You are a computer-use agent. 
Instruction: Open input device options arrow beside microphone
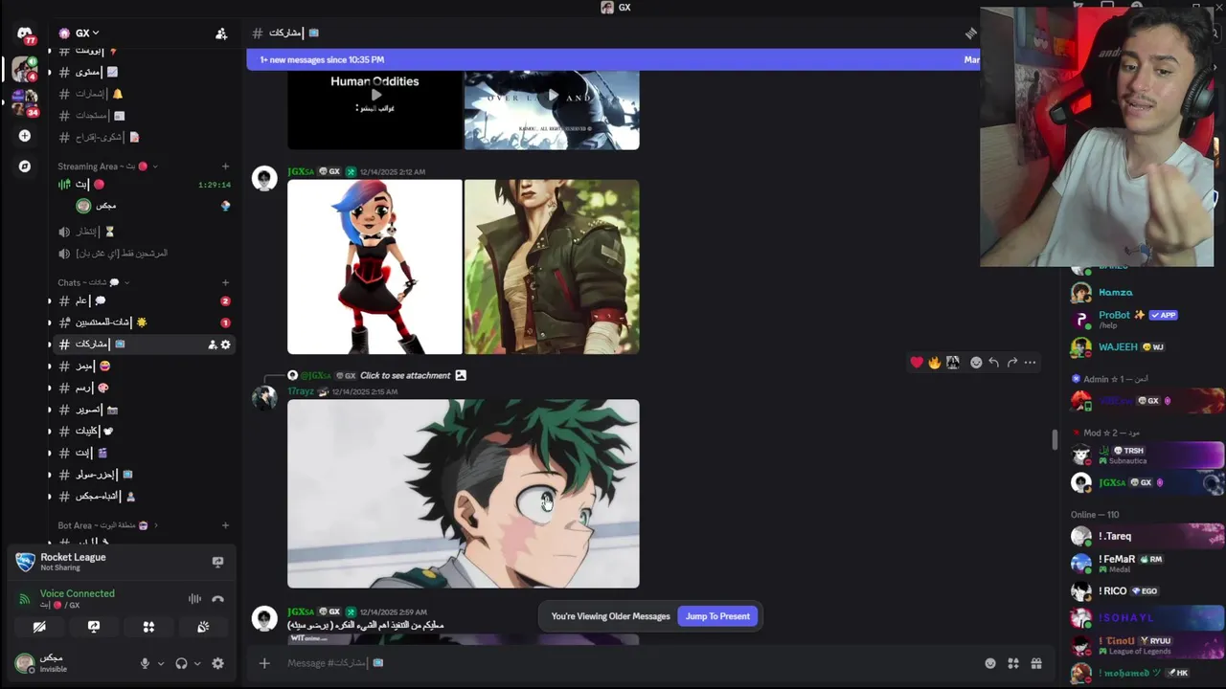[160, 663]
